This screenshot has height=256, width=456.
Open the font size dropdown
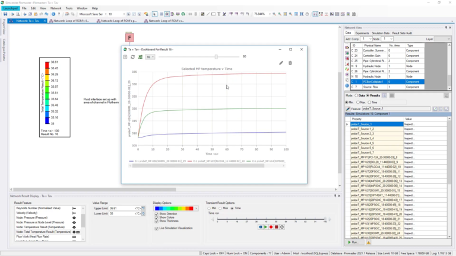[124, 14]
